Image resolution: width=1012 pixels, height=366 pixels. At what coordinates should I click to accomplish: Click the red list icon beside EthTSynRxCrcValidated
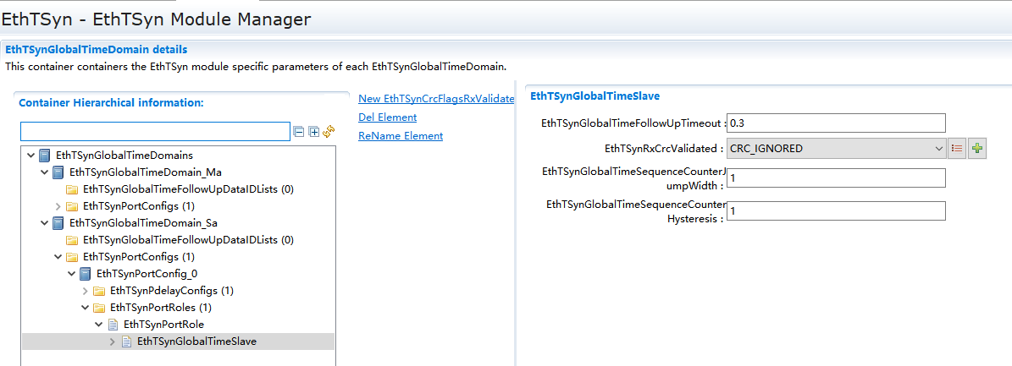point(957,149)
